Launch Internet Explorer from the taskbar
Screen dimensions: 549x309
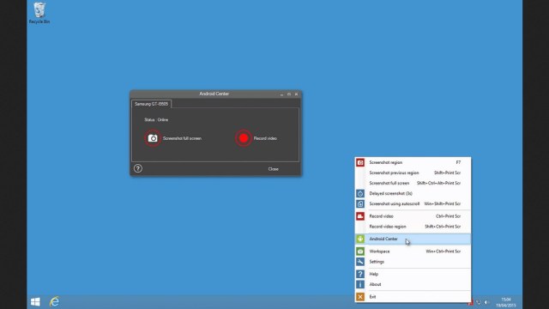pos(54,301)
